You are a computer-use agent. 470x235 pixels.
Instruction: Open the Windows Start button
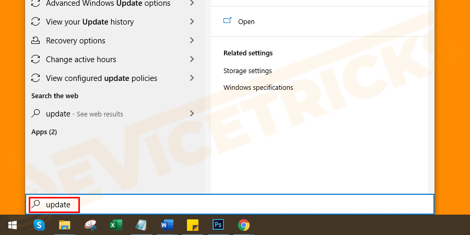13,225
